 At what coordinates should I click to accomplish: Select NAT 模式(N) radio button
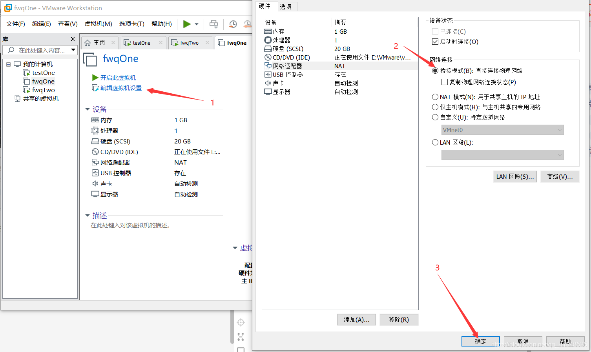(435, 97)
